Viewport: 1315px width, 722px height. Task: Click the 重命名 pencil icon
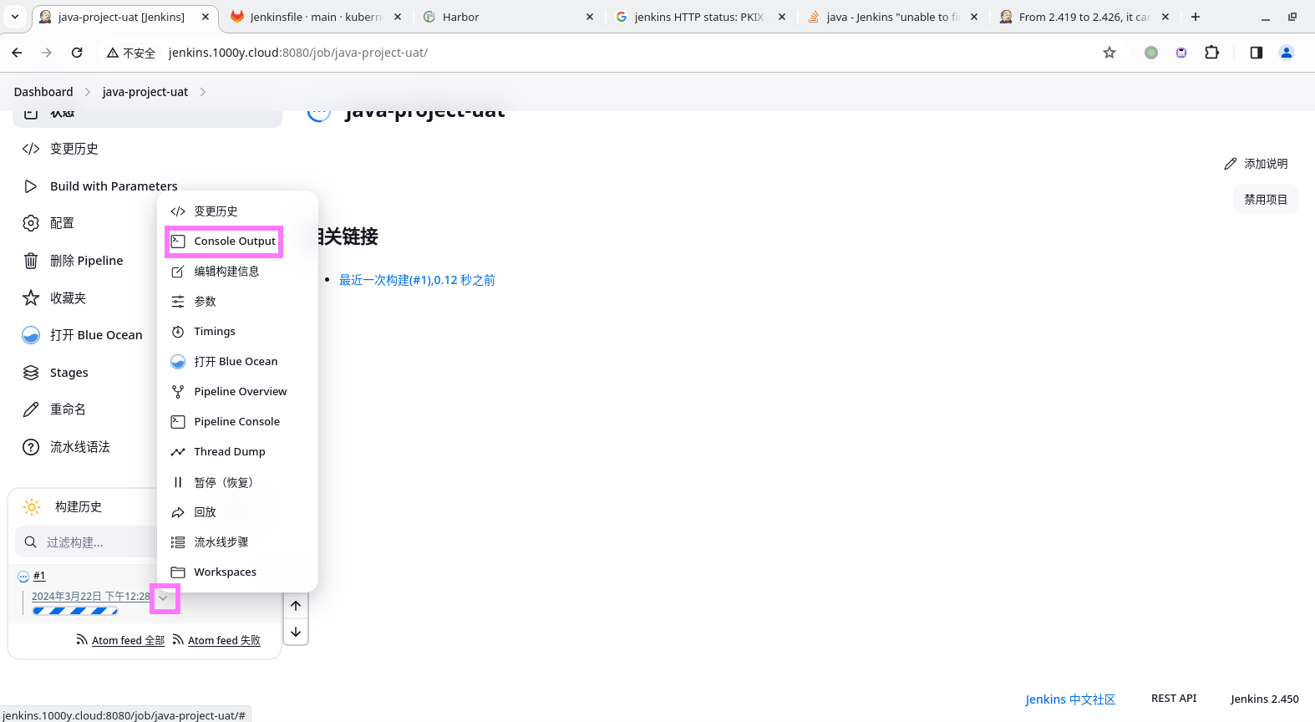tap(31, 409)
